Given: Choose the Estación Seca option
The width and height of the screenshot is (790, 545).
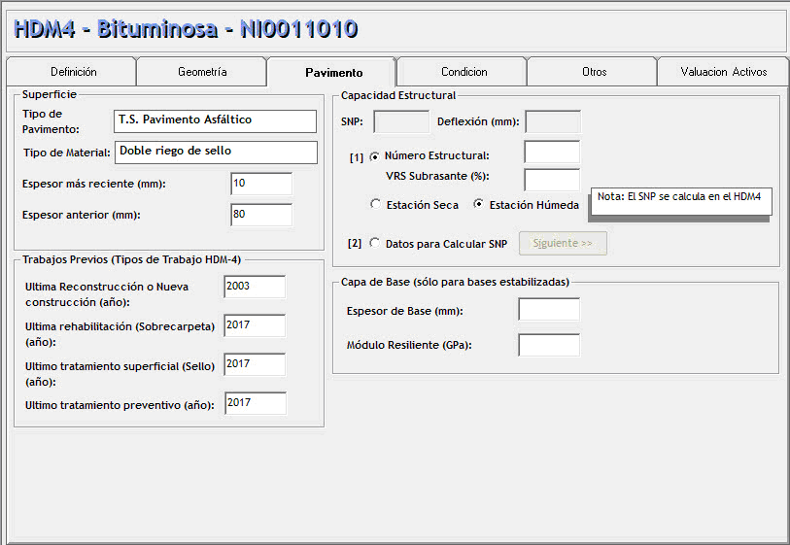Looking at the screenshot, I should (x=376, y=205).
